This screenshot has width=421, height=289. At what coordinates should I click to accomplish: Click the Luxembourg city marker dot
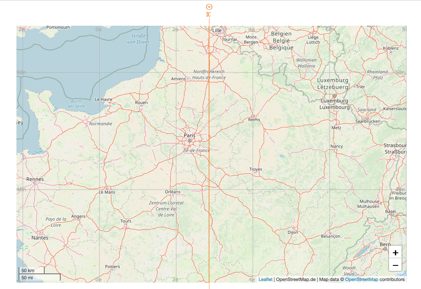pyautogui.click(x=335, y=96)
